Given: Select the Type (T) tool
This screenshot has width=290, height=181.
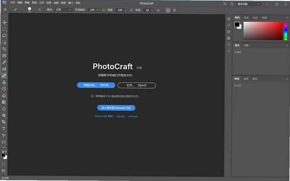Looking at the screenshot, I should click(x=4, y=128).
